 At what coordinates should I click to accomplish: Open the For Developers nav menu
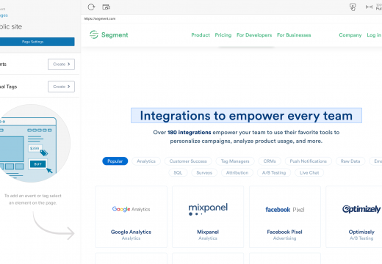coord(254,35)
